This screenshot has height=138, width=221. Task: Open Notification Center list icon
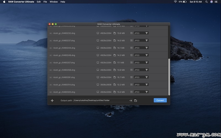point(216,2)
